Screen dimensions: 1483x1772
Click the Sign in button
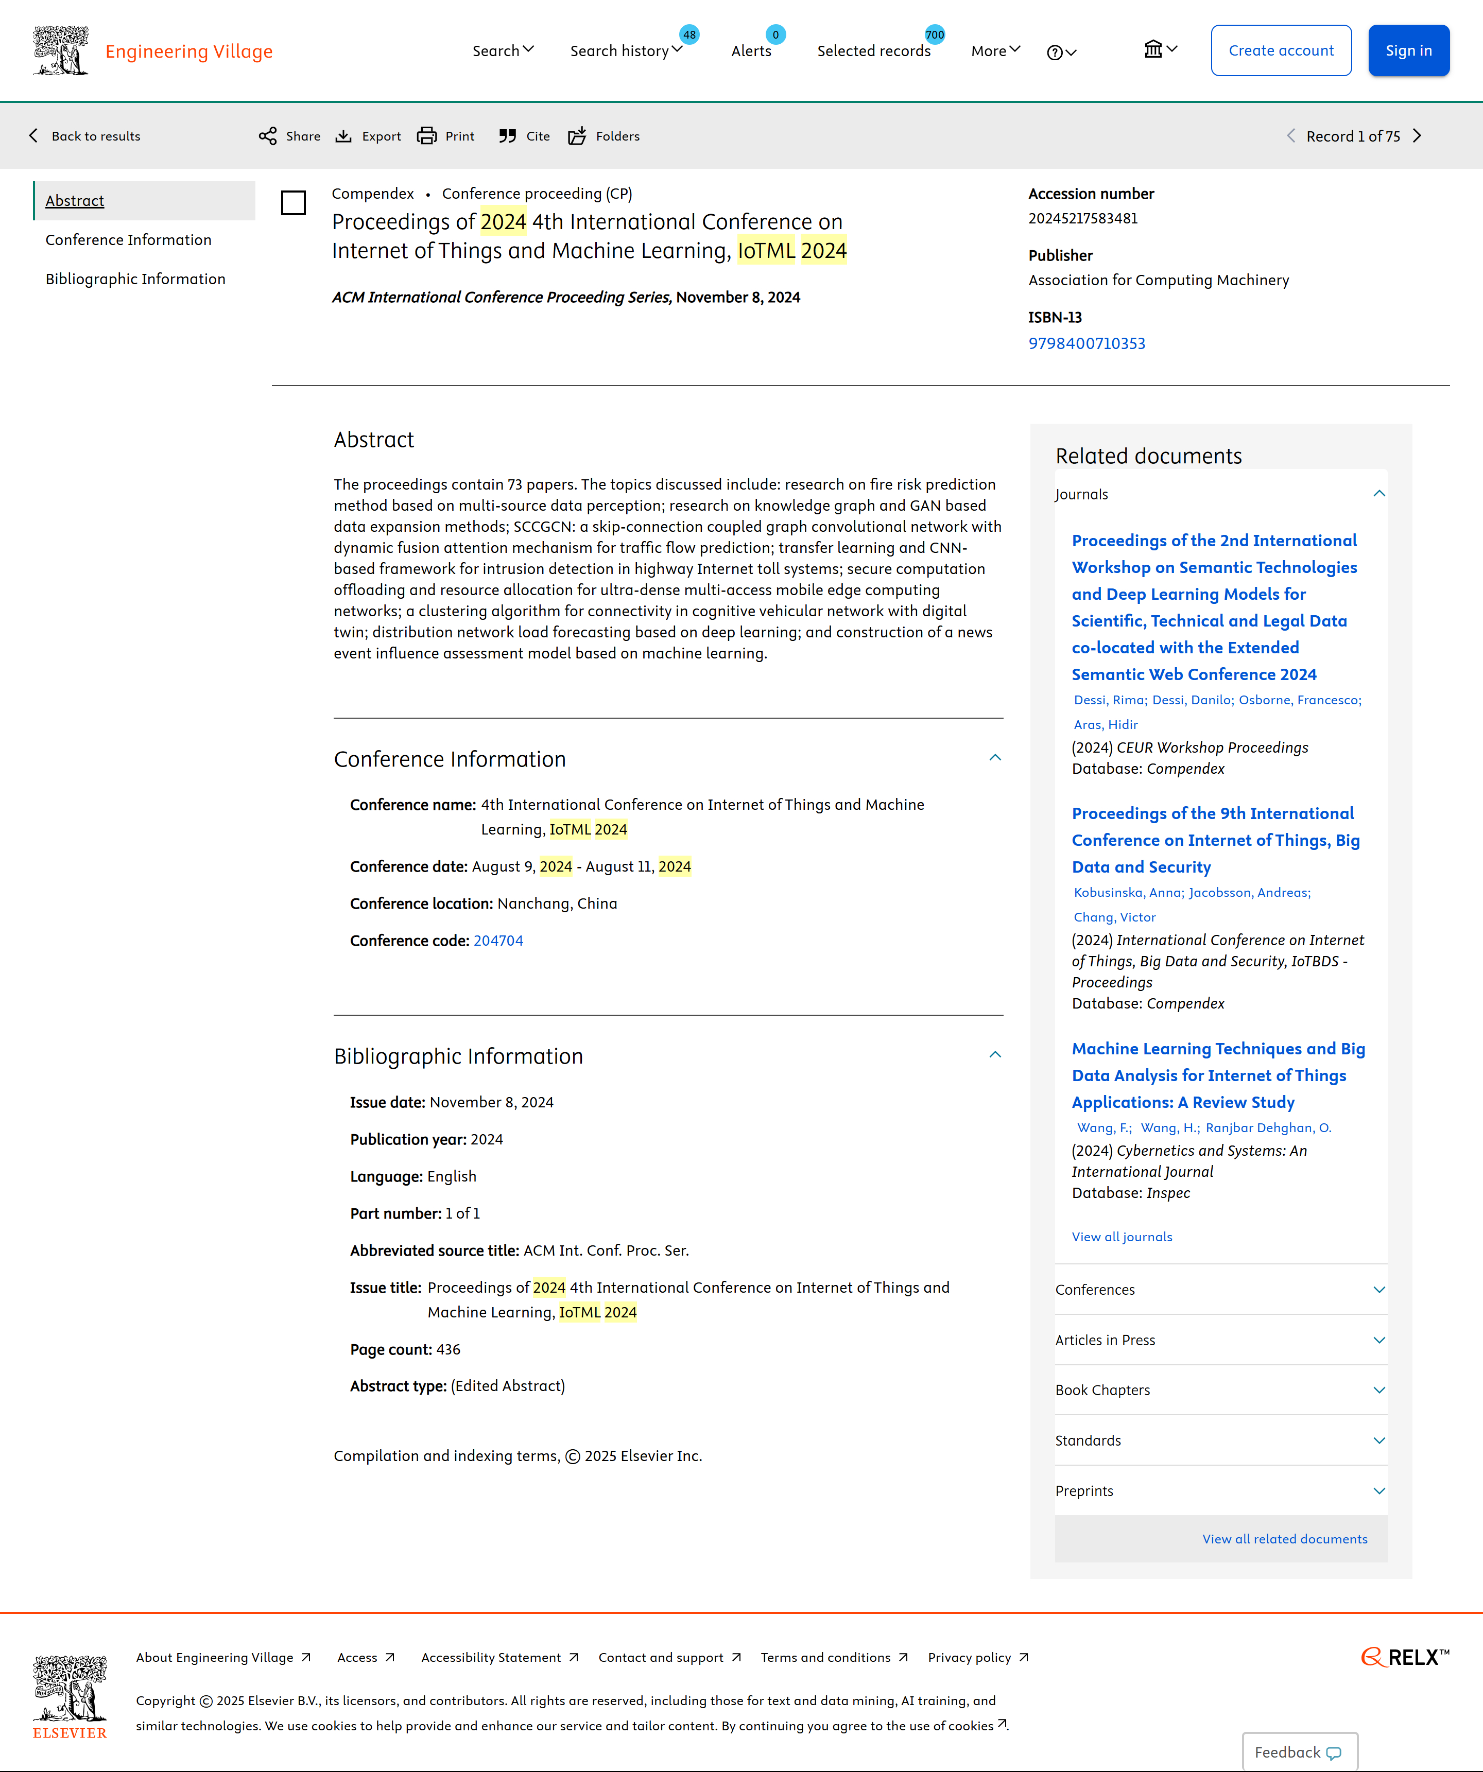[x=1408, y=50]
